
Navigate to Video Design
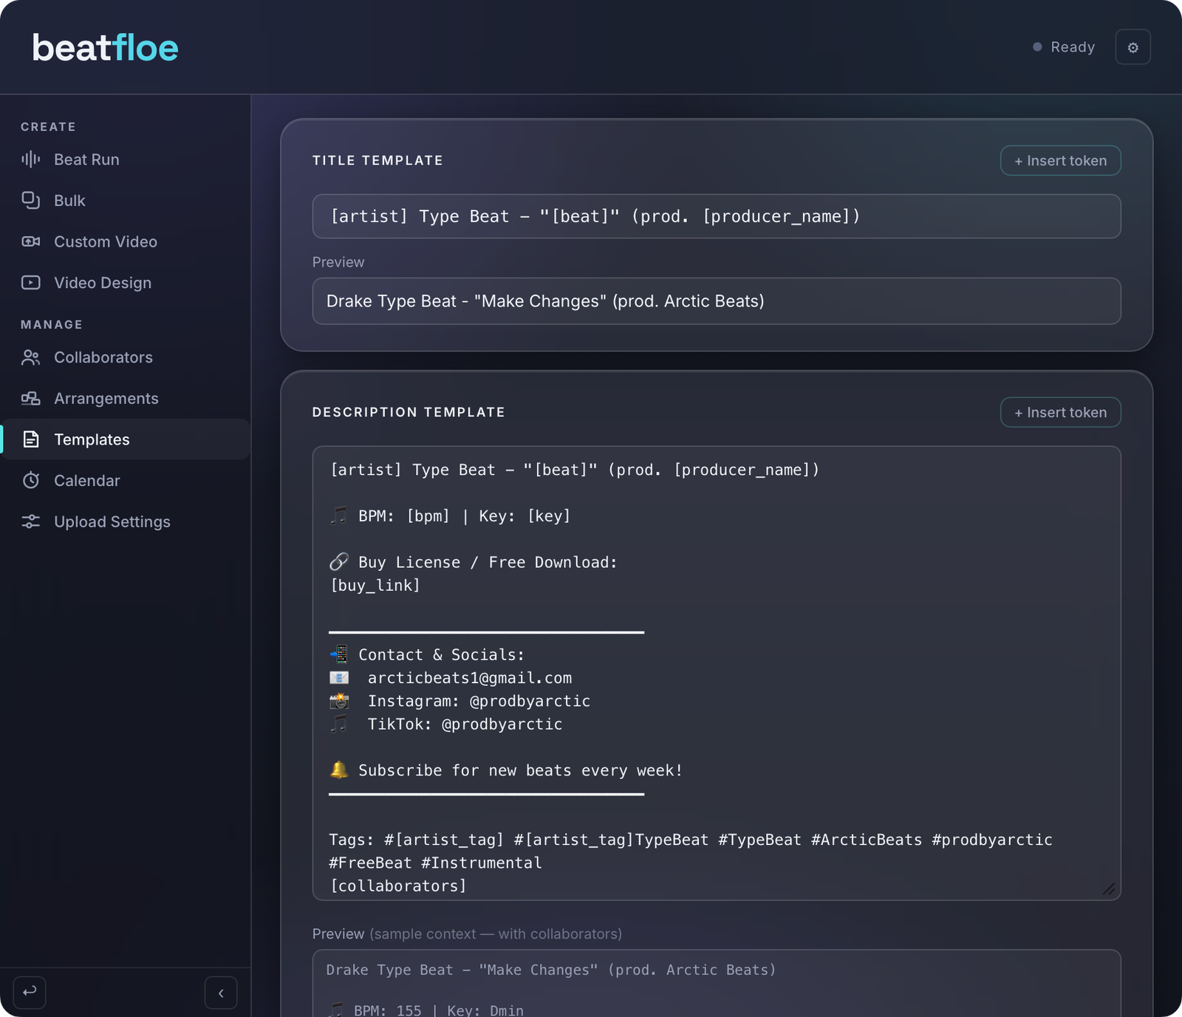pyautogui.click(x=126, y=283)
